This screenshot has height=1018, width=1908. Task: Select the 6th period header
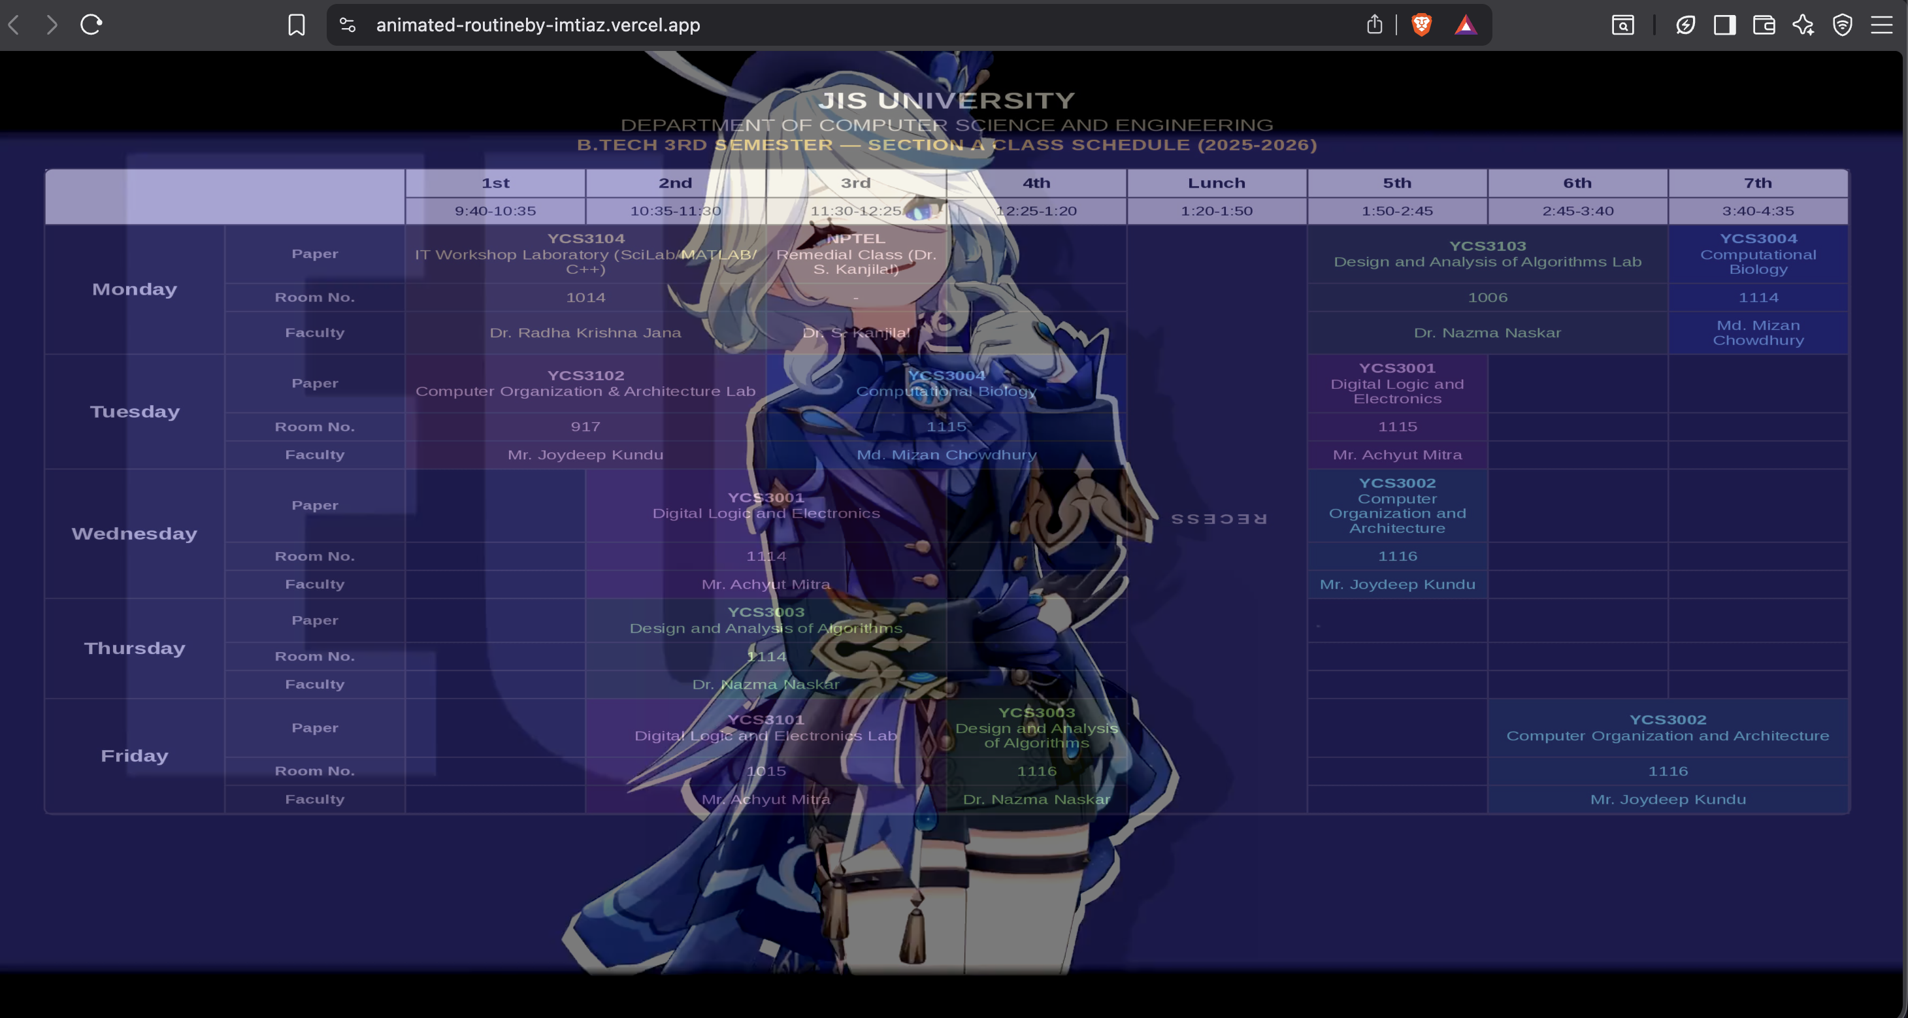click(1577, 183)
